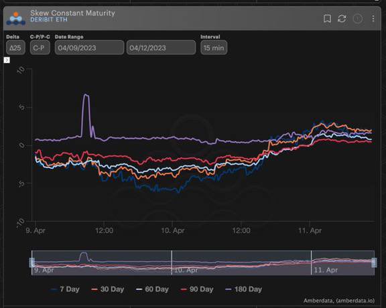Expand the side panel arrow
This screenshot has width=386, height=308.
(x=7, y=60)
